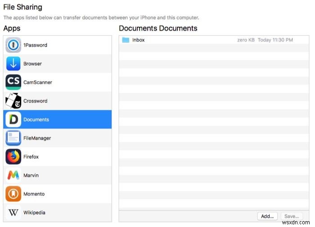315x227 pixels.
Task: Click the Save... button
Action: (292, 216)
